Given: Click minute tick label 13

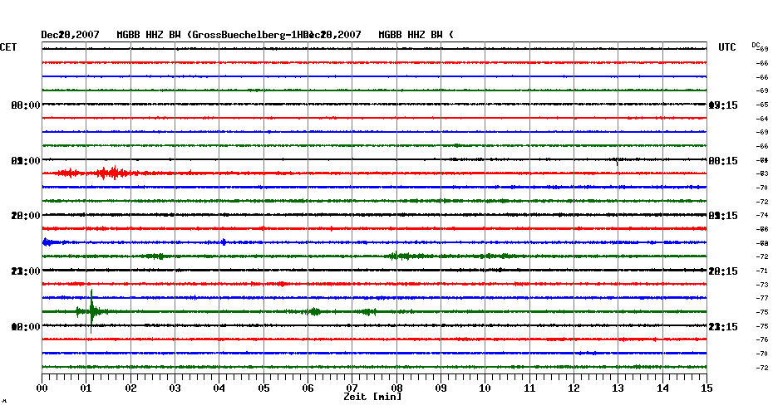Looking at the screenshot, I should pyautogui.click(x=618, y=388).
